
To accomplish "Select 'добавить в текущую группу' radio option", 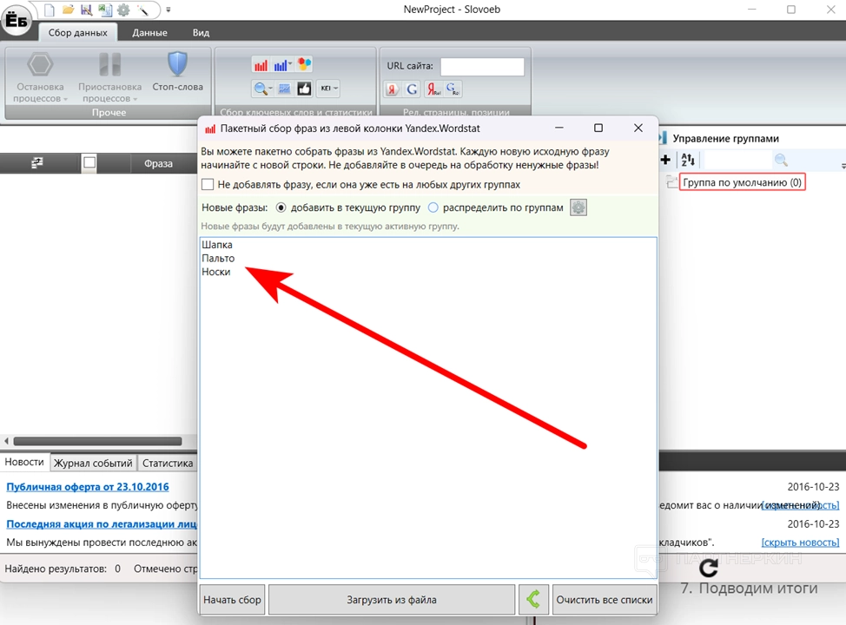I will 281,207.
